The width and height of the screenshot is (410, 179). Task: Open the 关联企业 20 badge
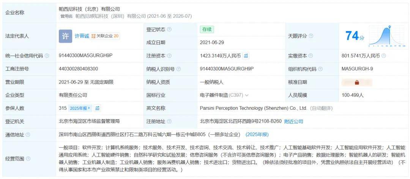click(105, 36)
